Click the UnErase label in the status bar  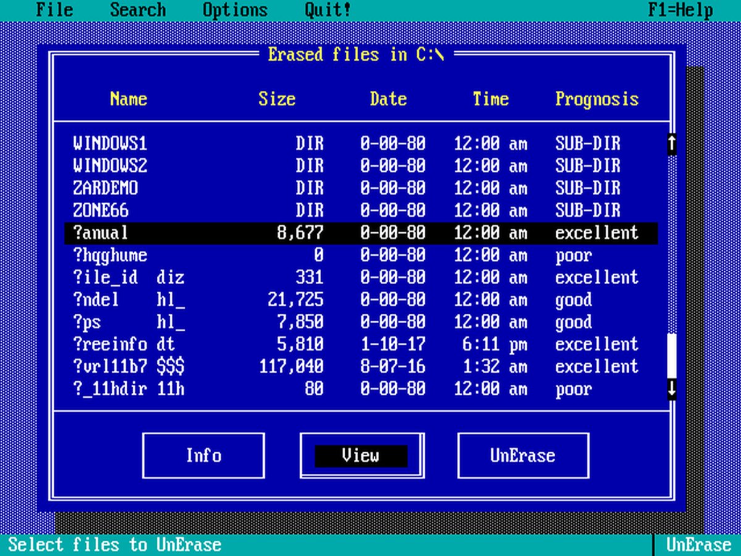[698, 545]
